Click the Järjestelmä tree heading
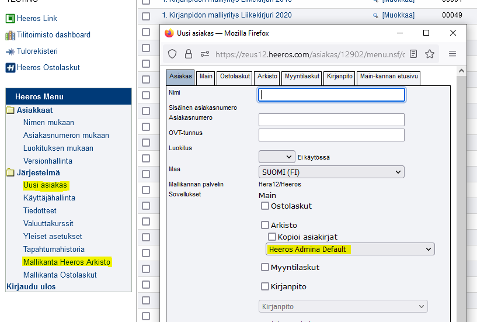 pyautogui.click(x=39, y=173)
